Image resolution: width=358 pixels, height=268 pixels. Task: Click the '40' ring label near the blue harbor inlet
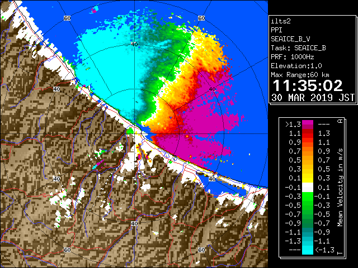[213, 179]
